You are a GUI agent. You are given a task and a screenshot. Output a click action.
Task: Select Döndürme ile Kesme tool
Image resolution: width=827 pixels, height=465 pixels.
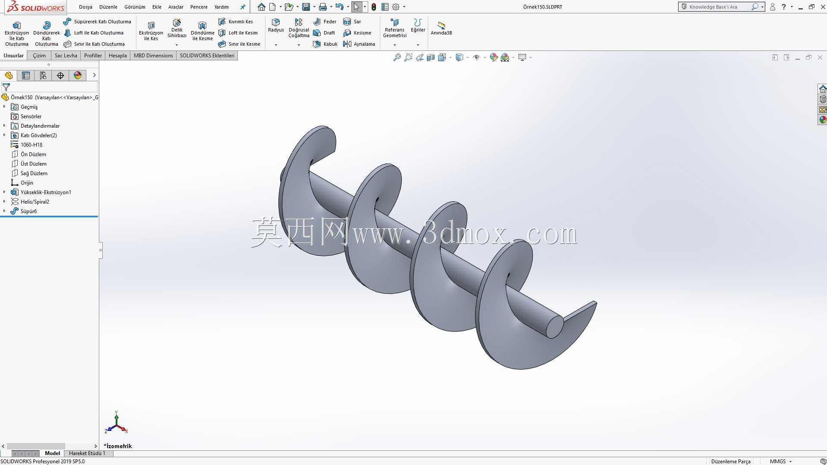point(202,31)
